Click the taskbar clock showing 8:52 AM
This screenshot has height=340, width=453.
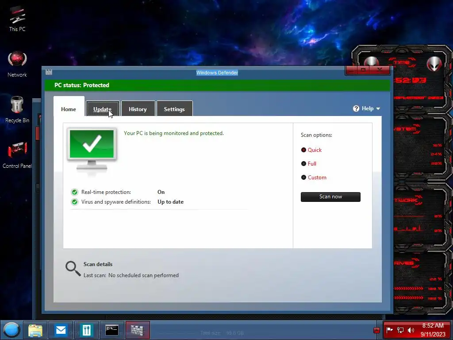coord(433,330)
